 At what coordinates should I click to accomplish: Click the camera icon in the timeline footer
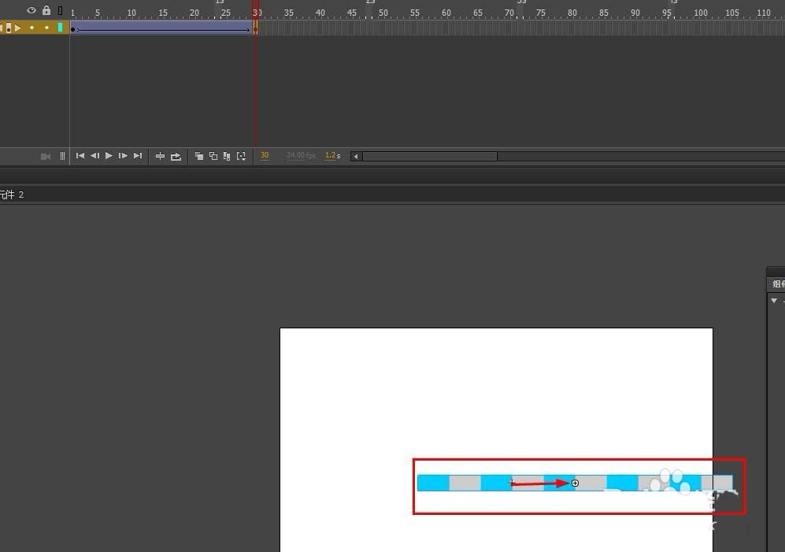[x=46, y=156]
